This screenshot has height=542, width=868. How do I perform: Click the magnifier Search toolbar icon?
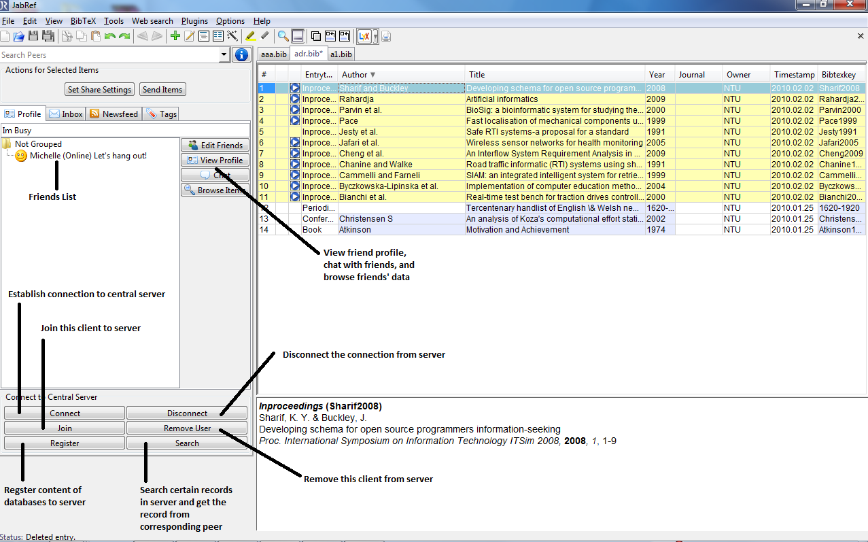(x=283, y=36)
